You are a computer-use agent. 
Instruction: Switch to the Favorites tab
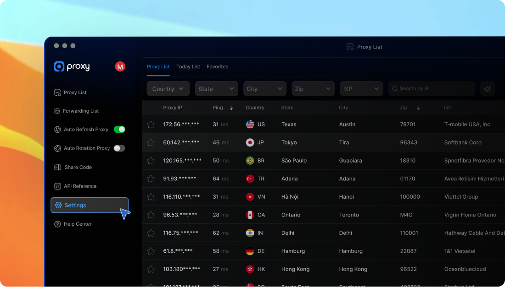[x=217, y=67]
